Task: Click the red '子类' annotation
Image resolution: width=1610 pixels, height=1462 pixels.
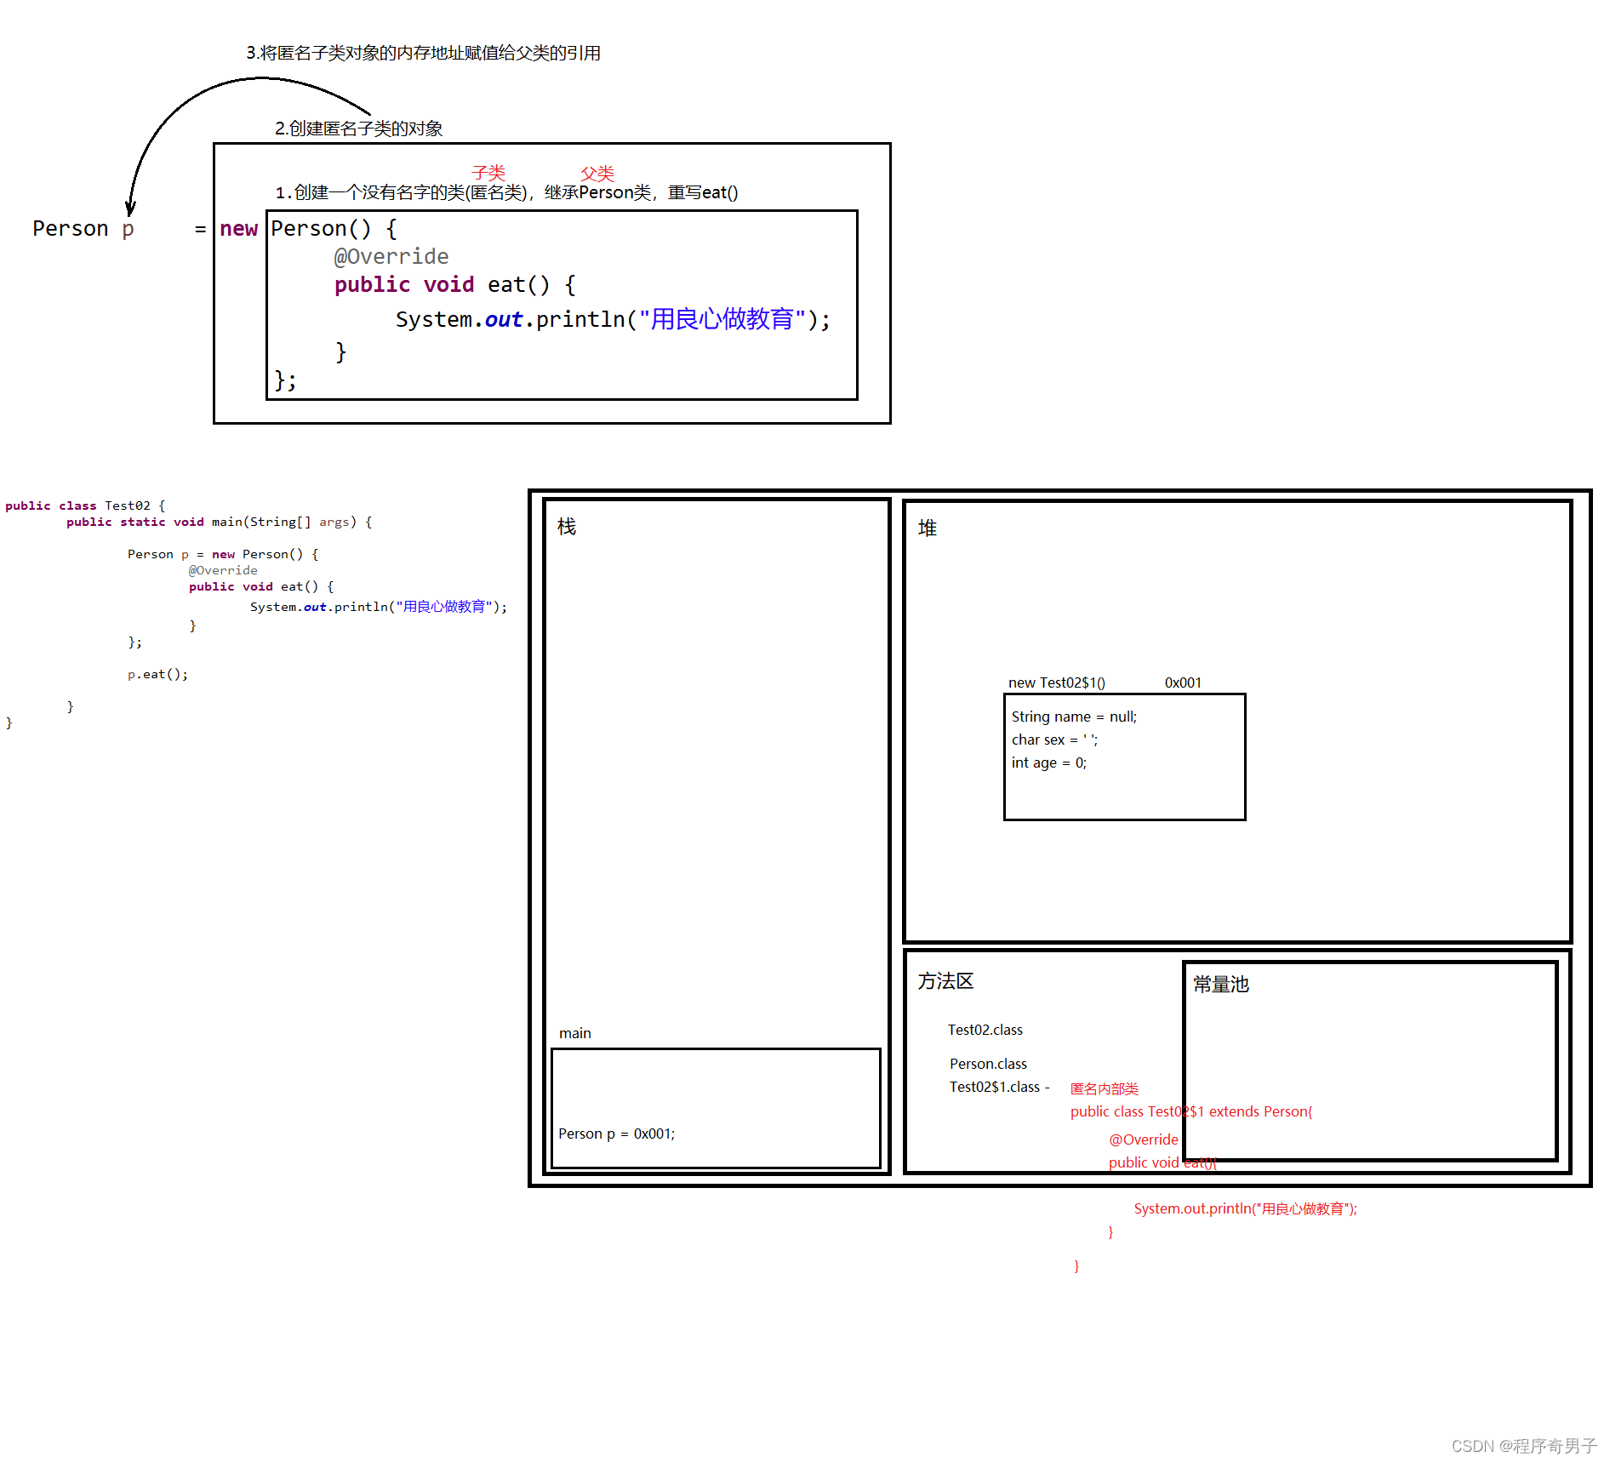Action: (488, 172)
